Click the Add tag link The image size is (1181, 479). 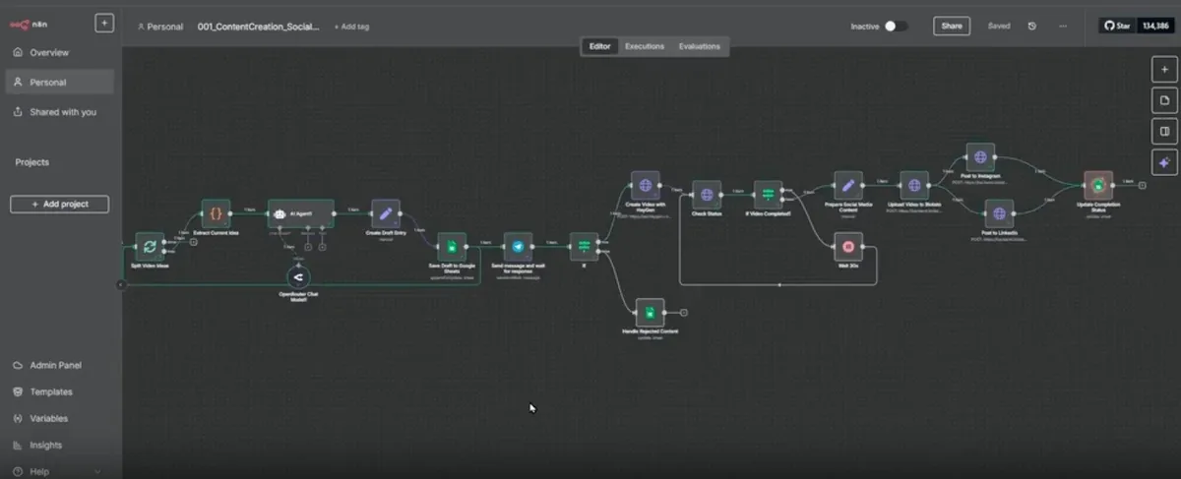pos(351,27)
